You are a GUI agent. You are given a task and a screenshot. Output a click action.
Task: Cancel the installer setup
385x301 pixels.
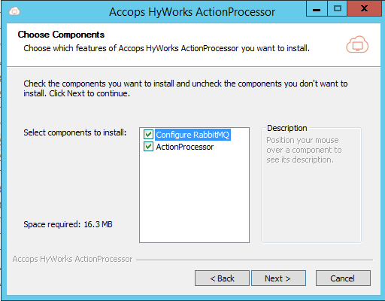point(343,278)
